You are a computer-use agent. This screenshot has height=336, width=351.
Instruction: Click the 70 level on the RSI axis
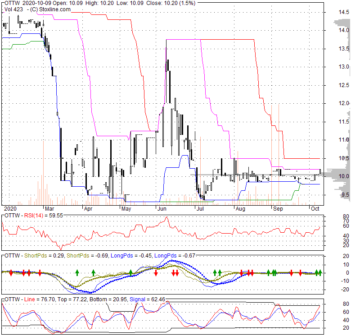[x=346, y=221]
